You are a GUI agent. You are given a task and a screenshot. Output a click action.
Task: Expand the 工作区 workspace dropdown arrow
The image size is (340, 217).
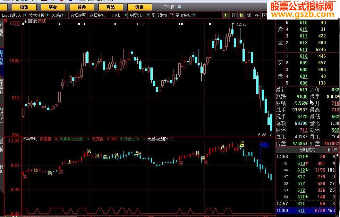[179, 7]
